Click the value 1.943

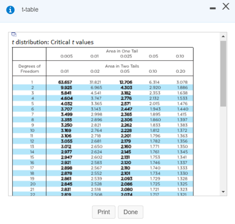[x=155, y=109]
